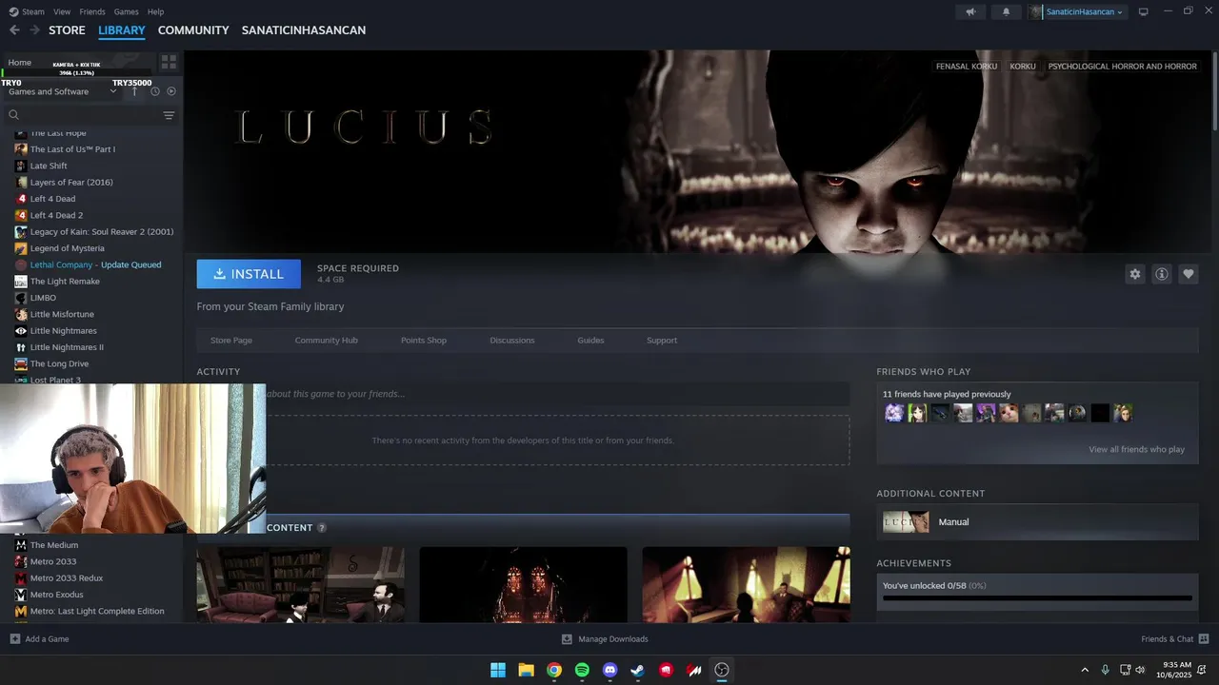Viewport: 1219px width, 685px height.
Task: Open library collections grid view icon
Action: [169, 62]
